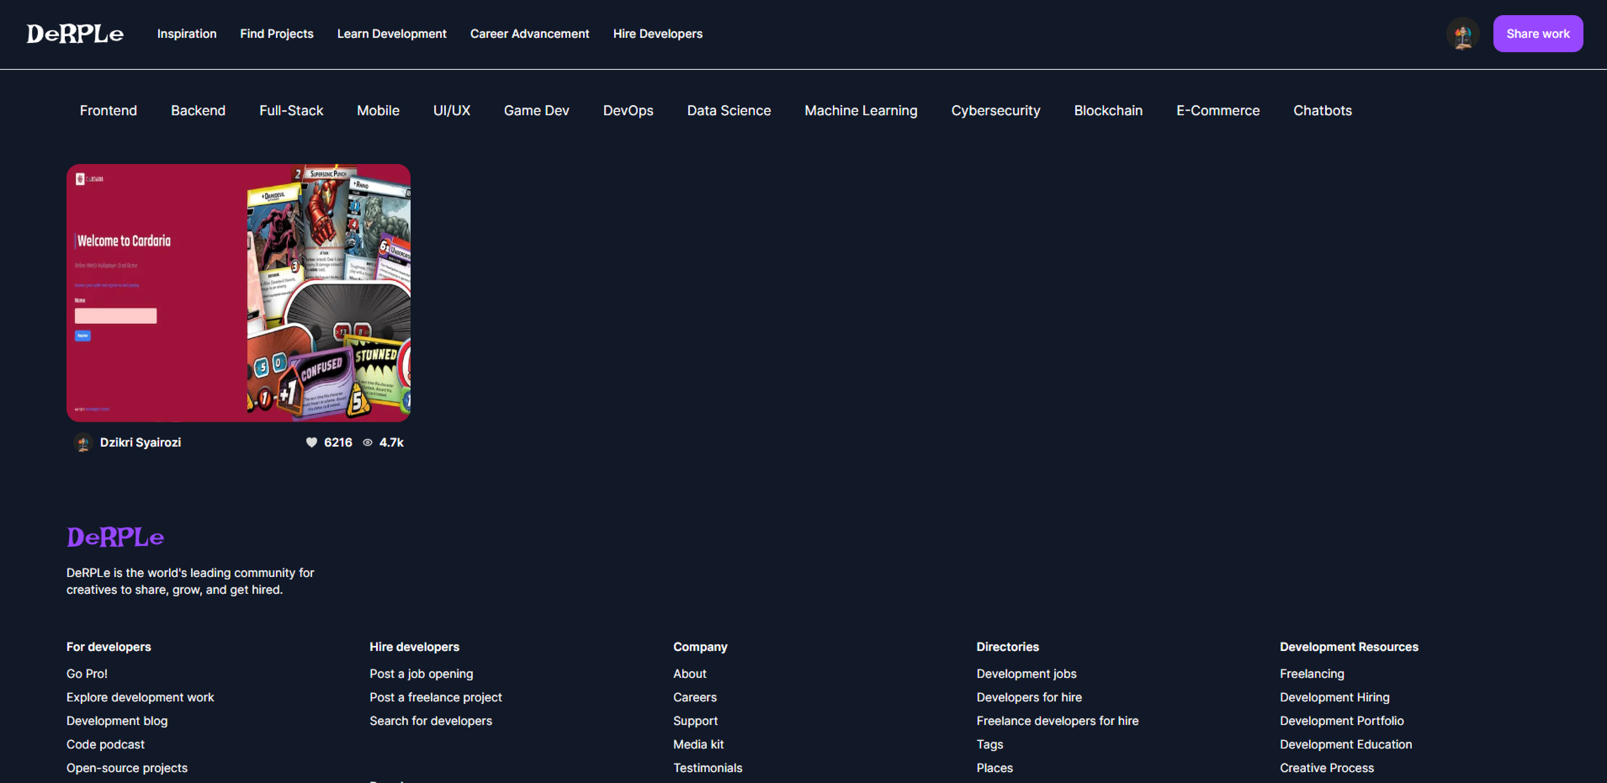Open the Inspiration menu
The width and height of the screenshot is (1607, 783).
(186, 34)
